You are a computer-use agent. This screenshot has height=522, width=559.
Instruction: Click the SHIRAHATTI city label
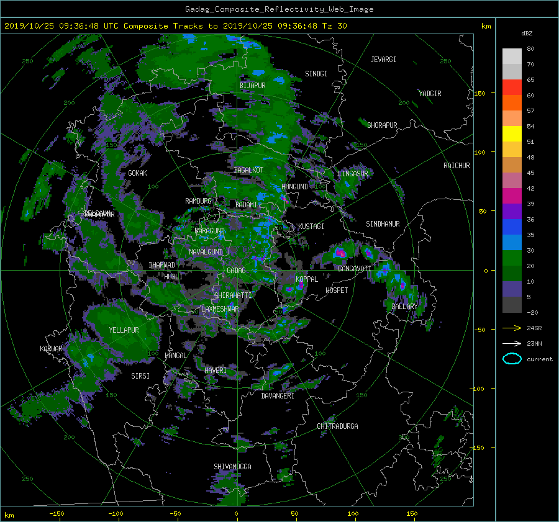tap(233, 295)
